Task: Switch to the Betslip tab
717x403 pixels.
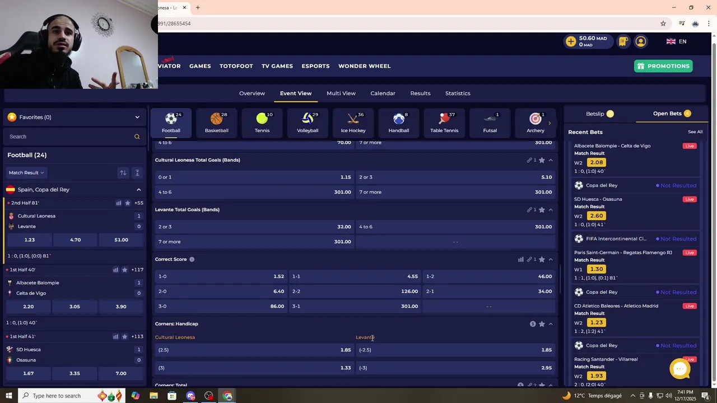Action: (599, 114)
